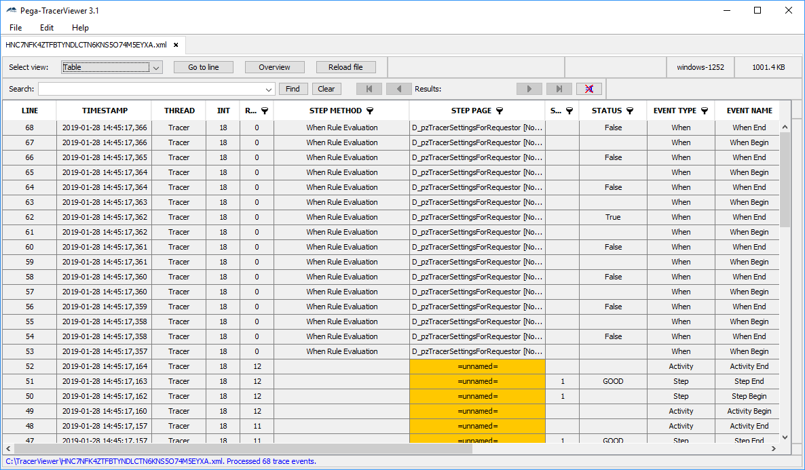Go to the next search result

coord(529,89)
